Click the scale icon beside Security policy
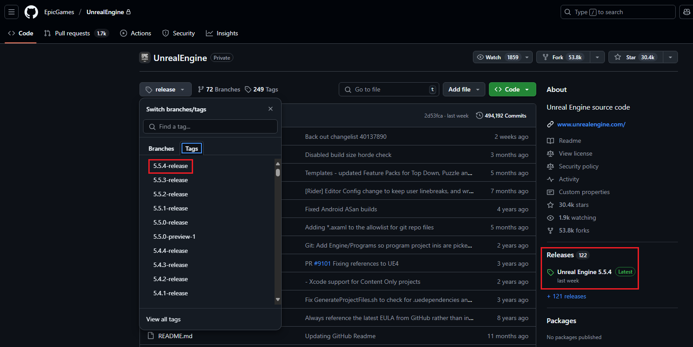The width and height of the screenshot is (693, 347). 550,166
